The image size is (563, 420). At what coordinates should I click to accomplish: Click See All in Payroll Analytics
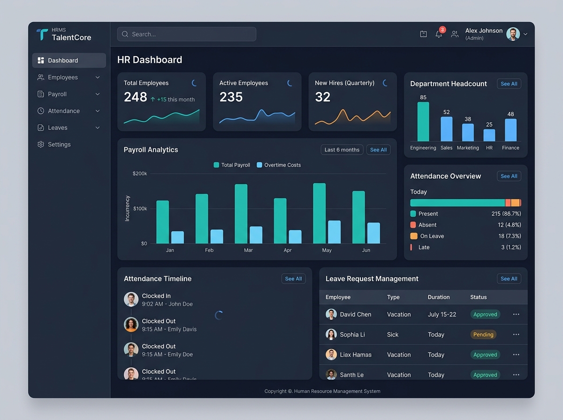pyautogui.click(x=378, y=150)
